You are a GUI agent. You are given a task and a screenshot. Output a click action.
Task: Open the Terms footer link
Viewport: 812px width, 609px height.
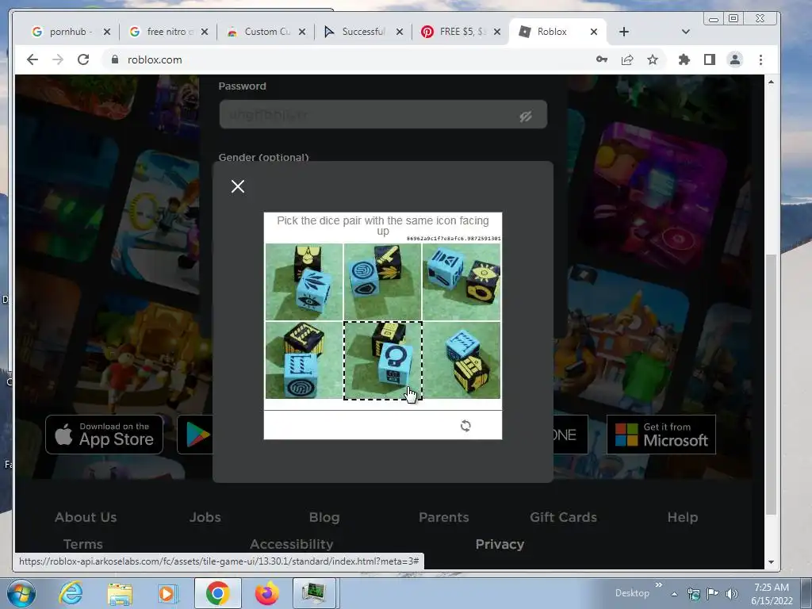[82, 544]
